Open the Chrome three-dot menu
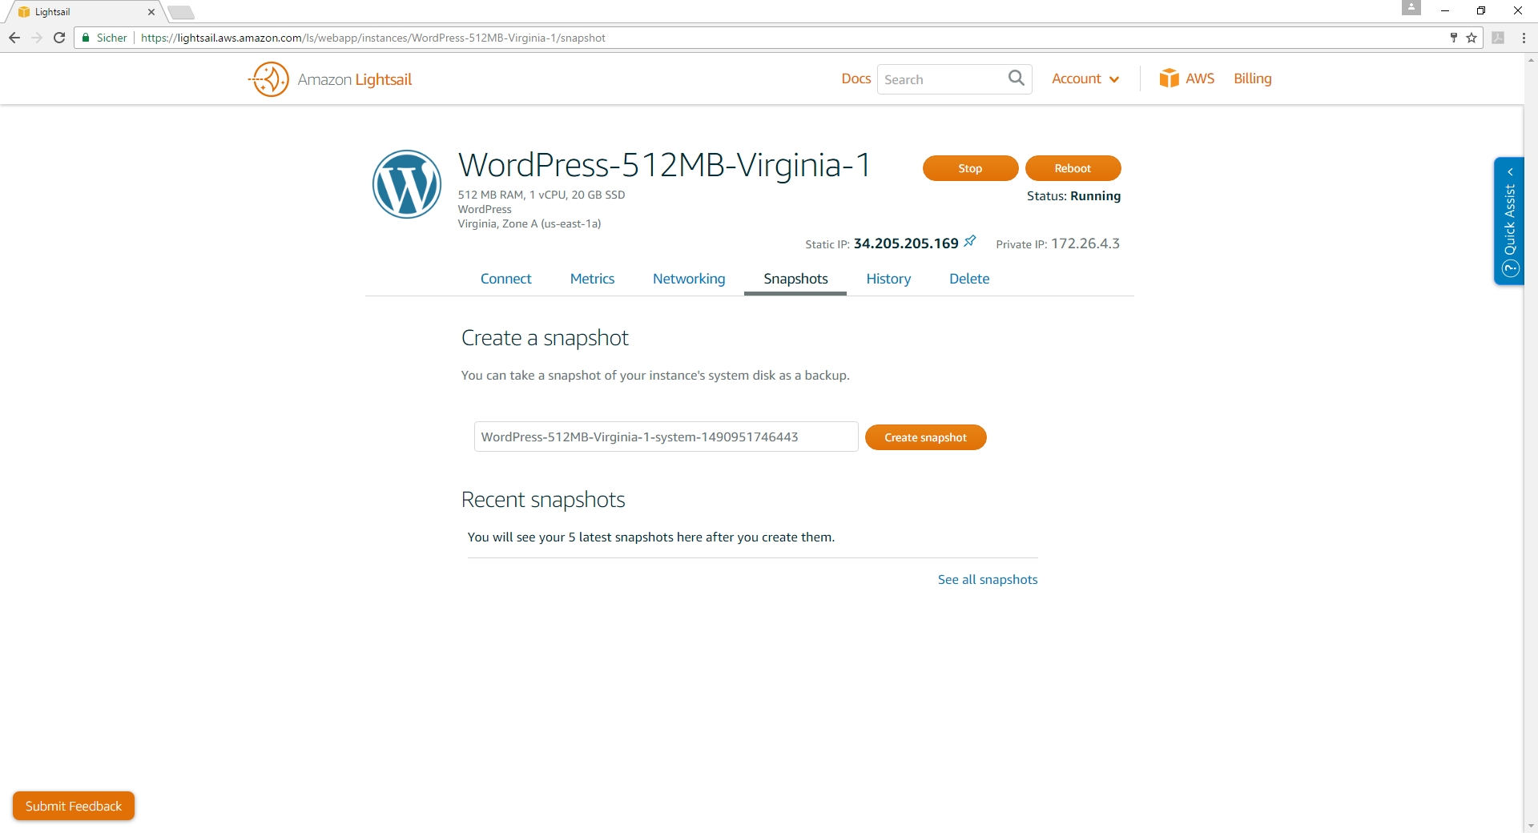 [1524, 38]
